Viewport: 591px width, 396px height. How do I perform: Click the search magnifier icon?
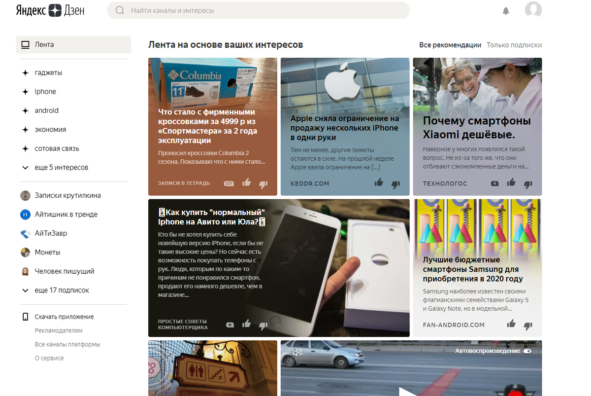click(119, 10)
